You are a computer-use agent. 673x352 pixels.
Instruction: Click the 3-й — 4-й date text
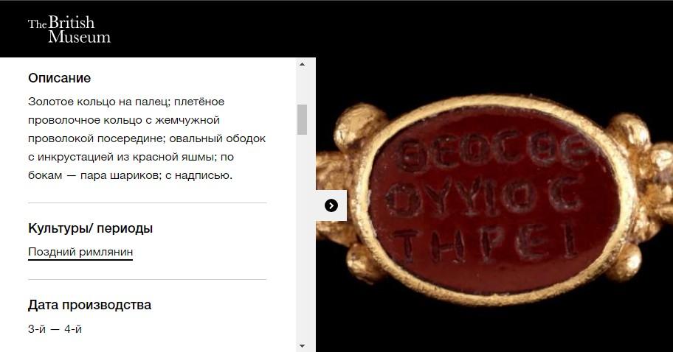click(x=55, y=329)
